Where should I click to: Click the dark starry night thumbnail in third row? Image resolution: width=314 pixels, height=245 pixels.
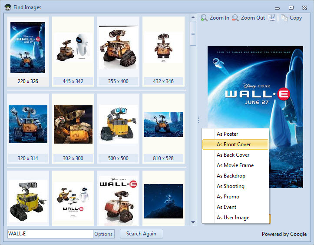(163, 198)
